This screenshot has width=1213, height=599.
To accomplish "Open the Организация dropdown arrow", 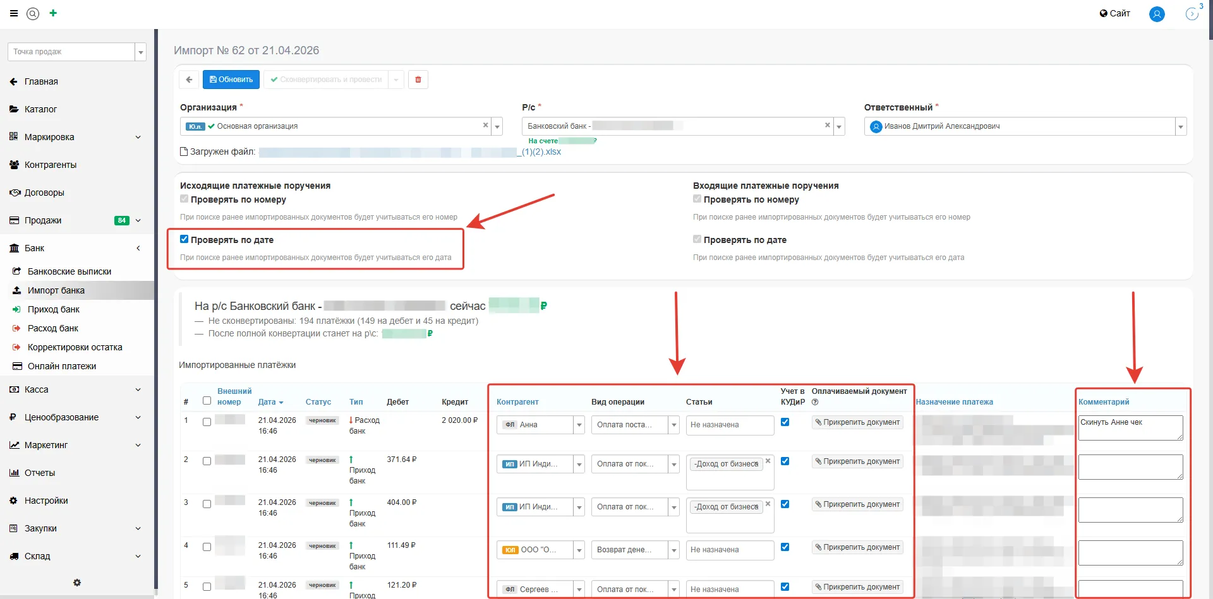I will click(498, 127).
